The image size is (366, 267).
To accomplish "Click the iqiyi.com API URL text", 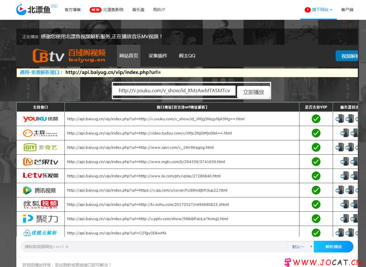I will [x=140, y=147].
